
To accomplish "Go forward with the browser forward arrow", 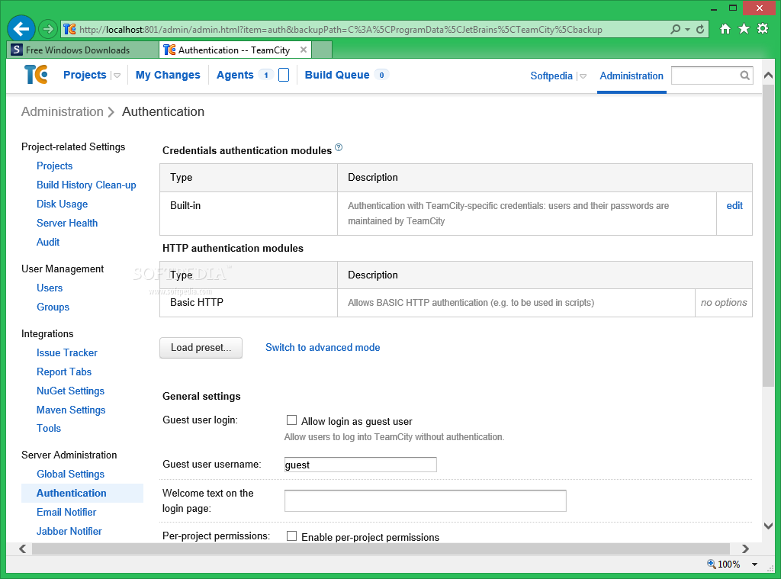I will [48, 30].
